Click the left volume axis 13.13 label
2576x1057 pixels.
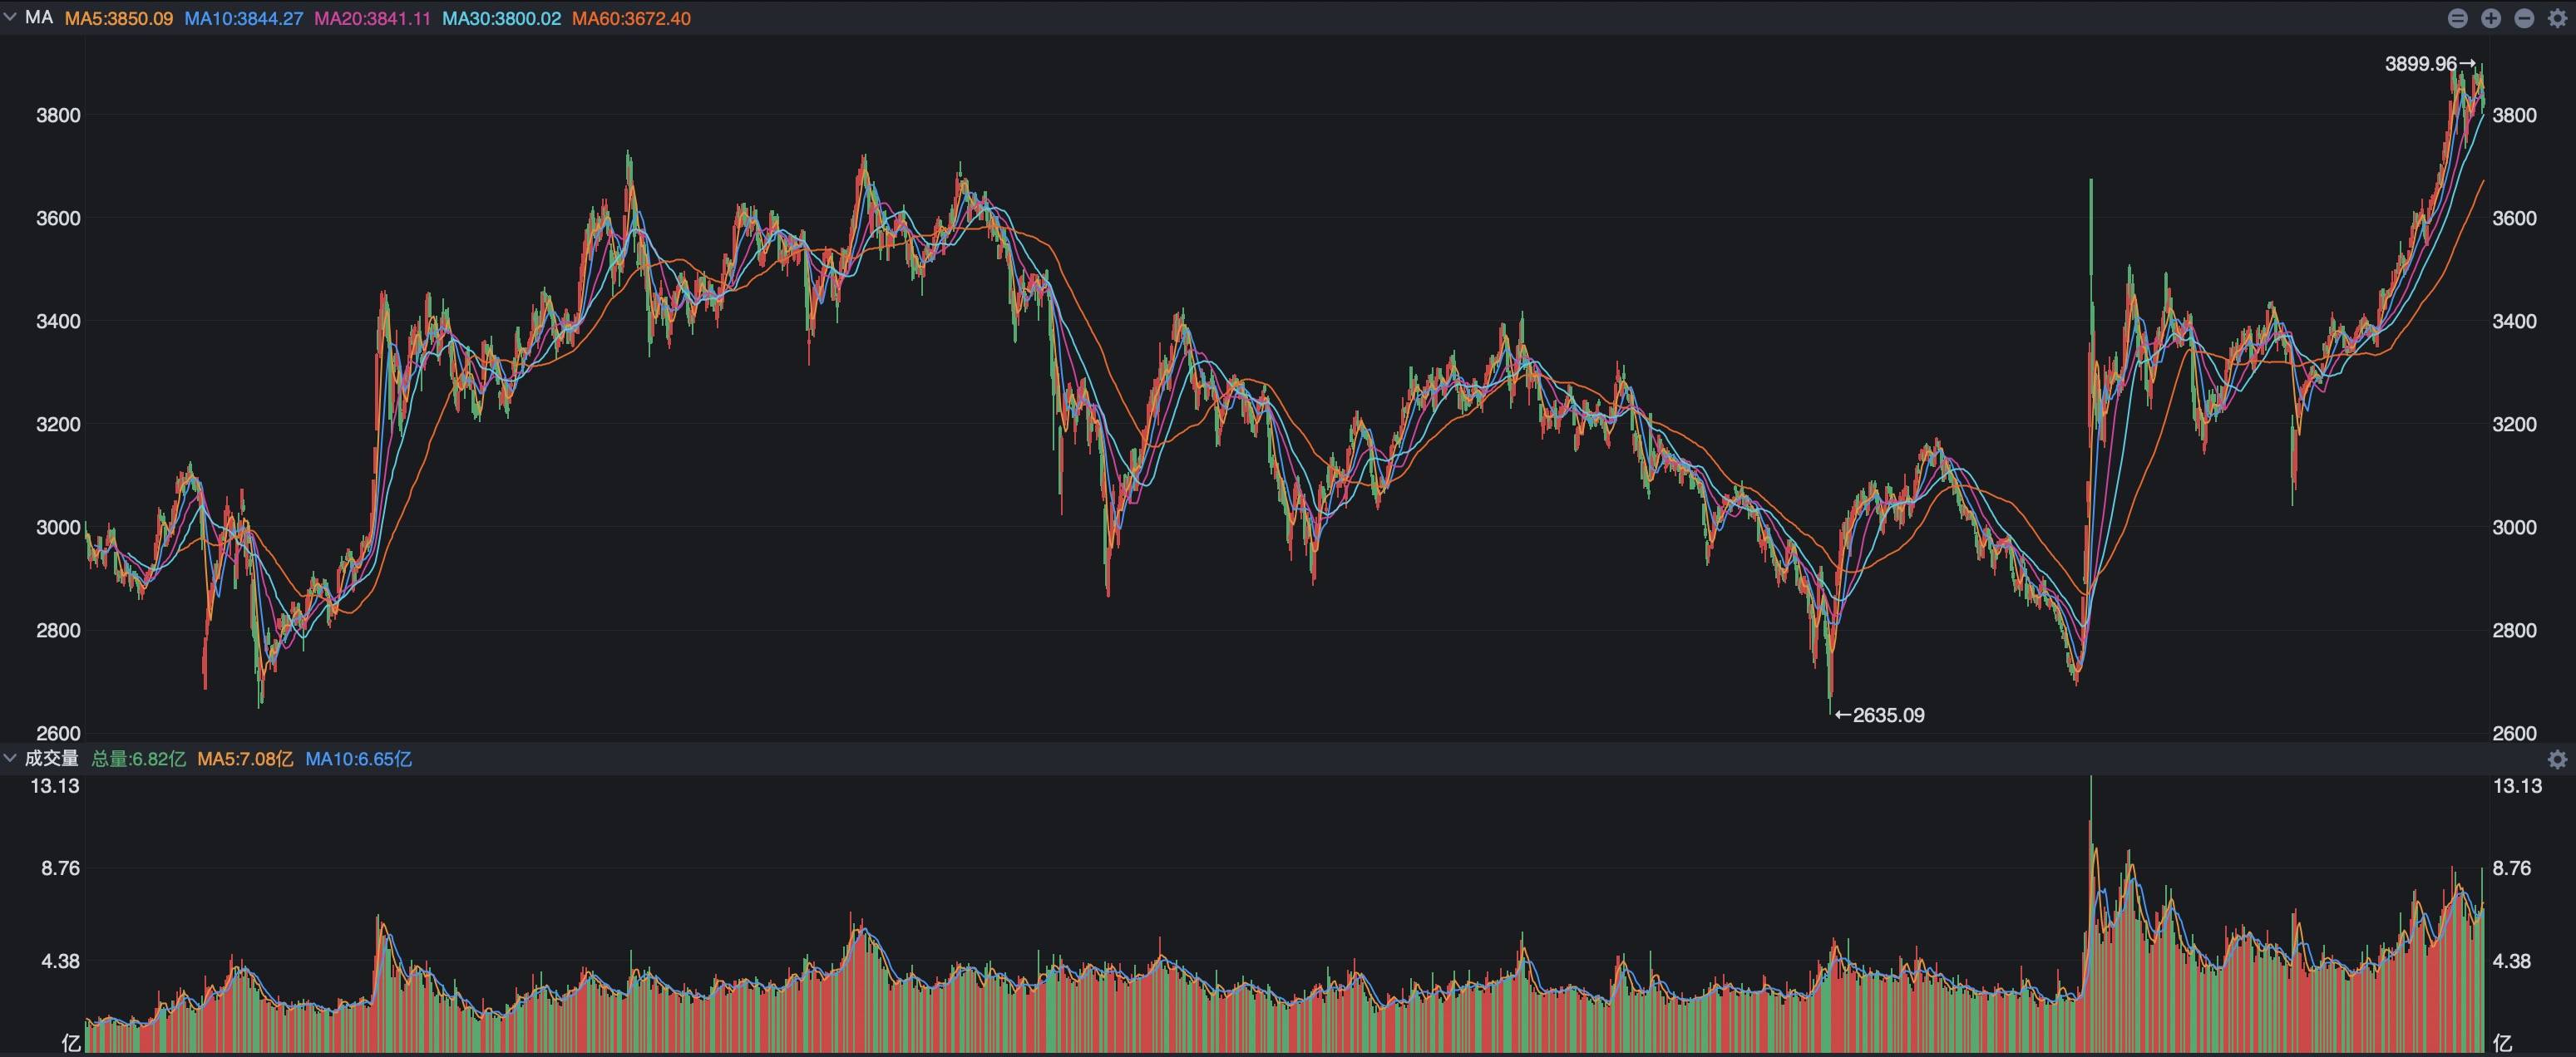pyautogui.click(x=55, y=786)
